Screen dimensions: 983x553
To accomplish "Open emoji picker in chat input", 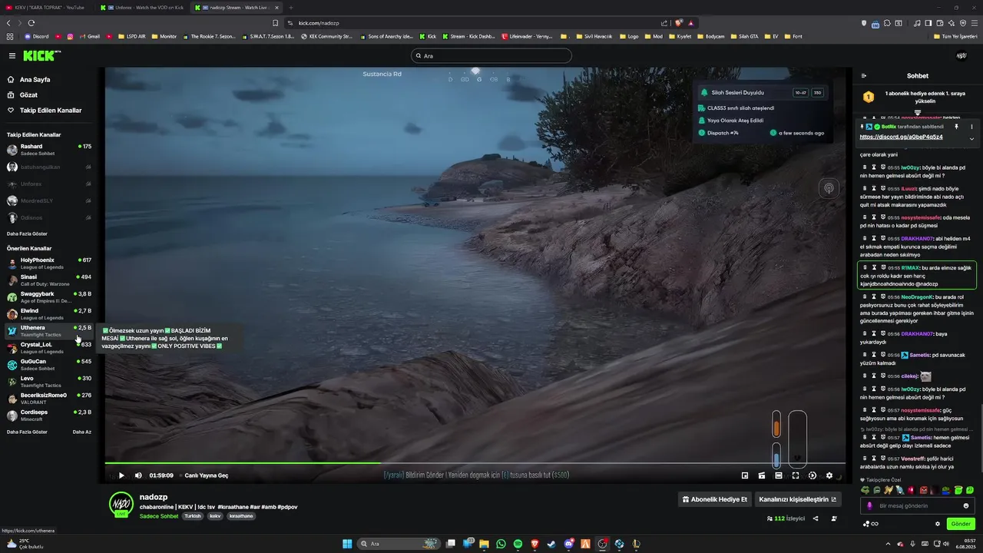I will point(966,505).
